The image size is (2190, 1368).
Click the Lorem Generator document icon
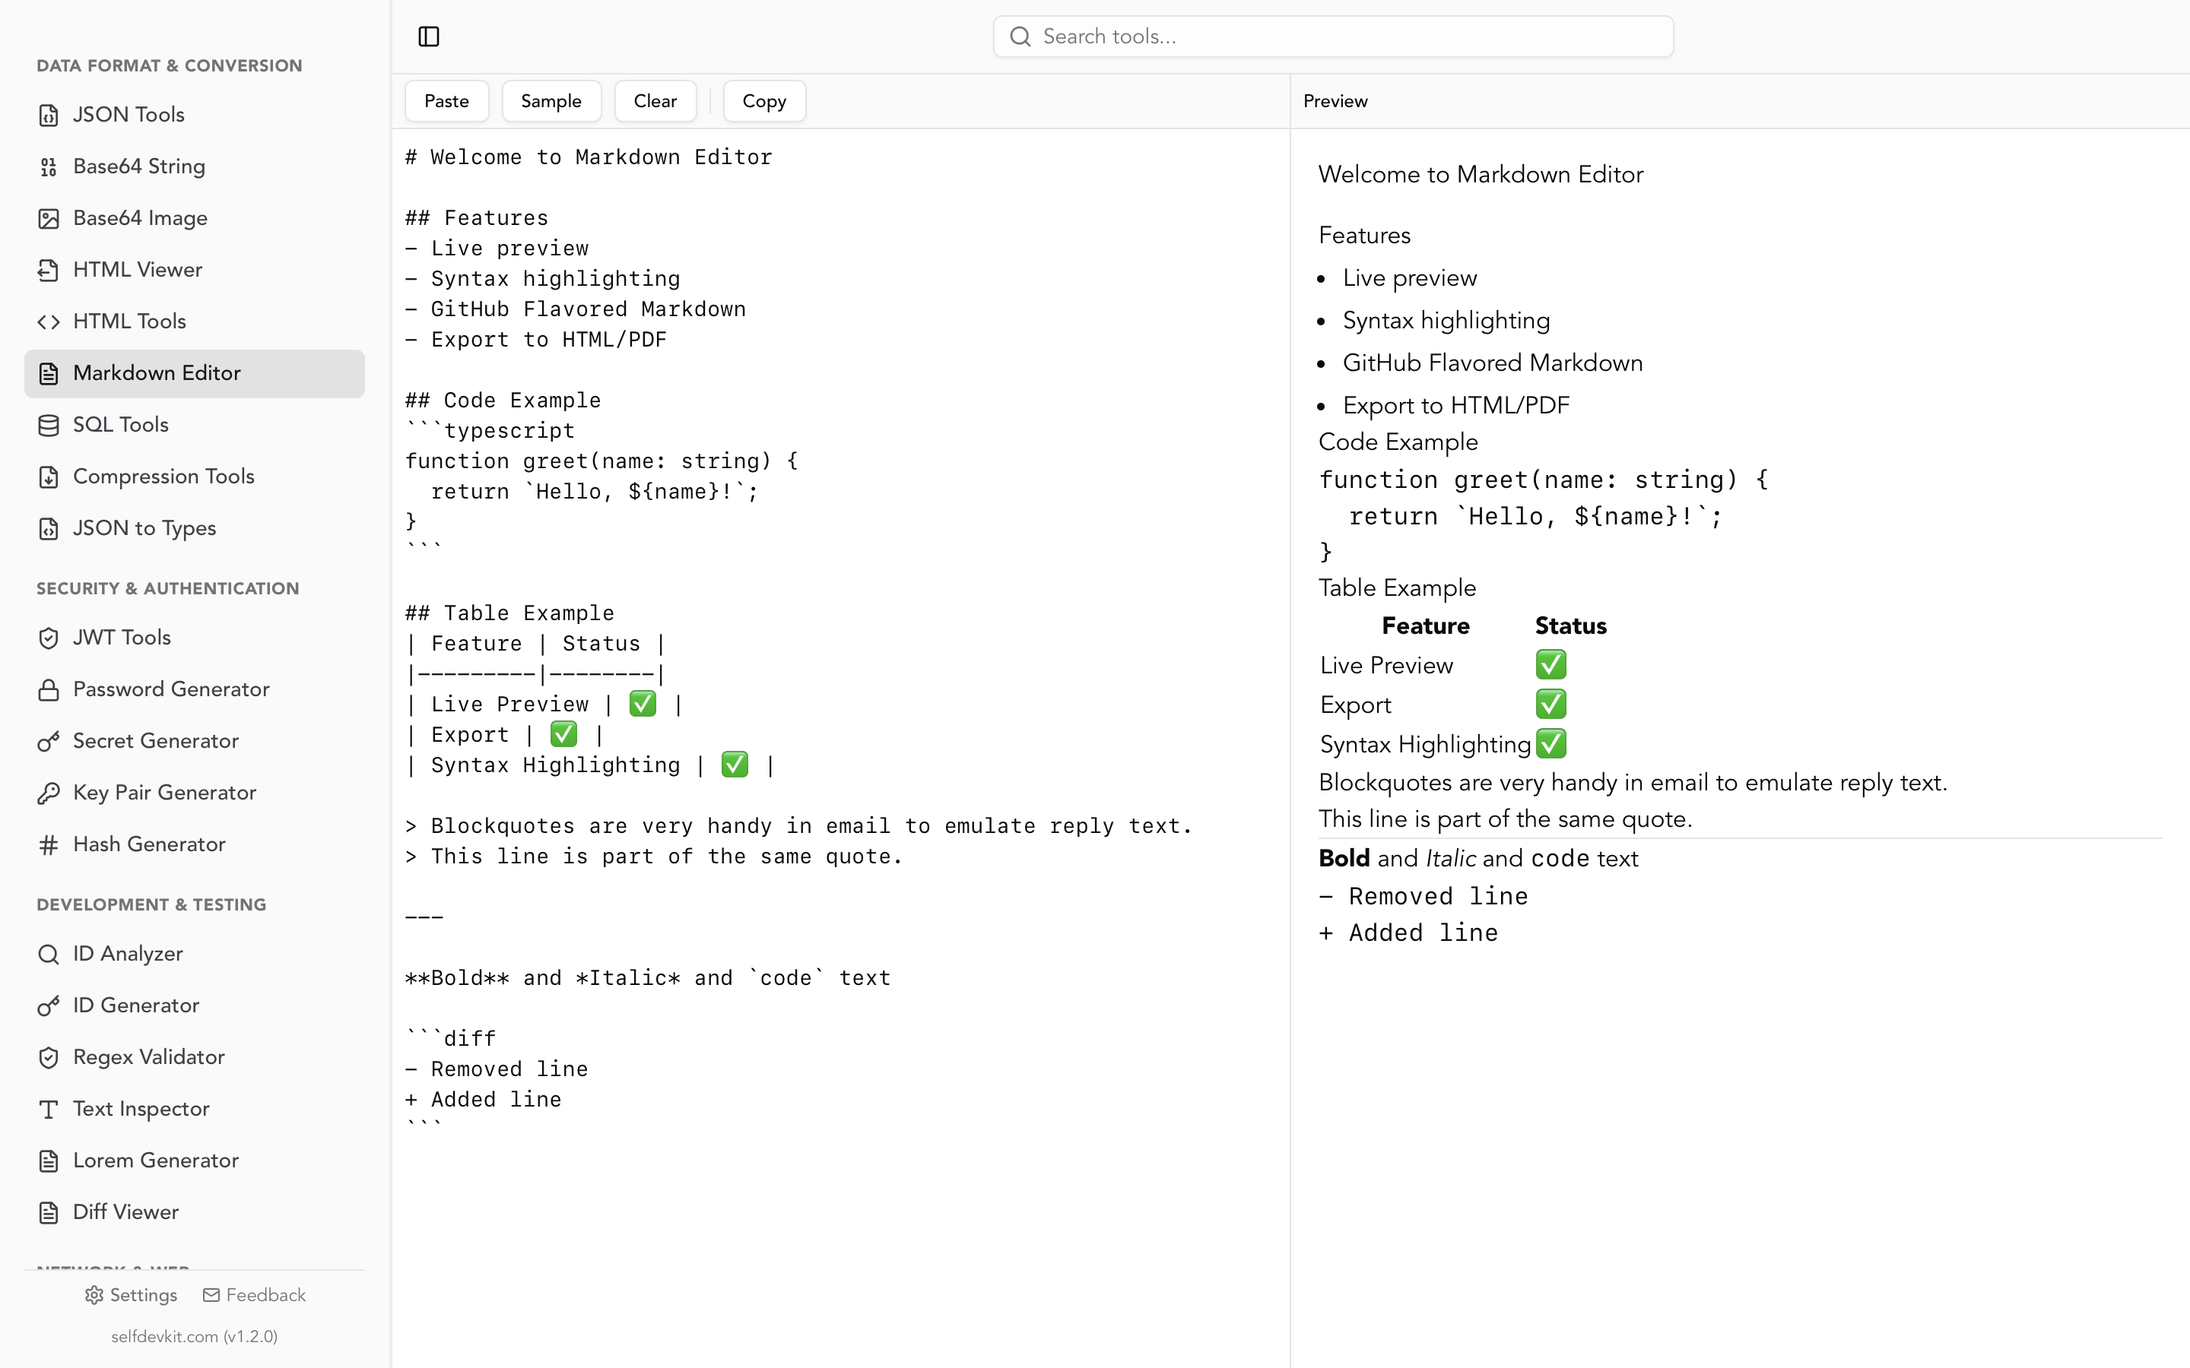49,1160
